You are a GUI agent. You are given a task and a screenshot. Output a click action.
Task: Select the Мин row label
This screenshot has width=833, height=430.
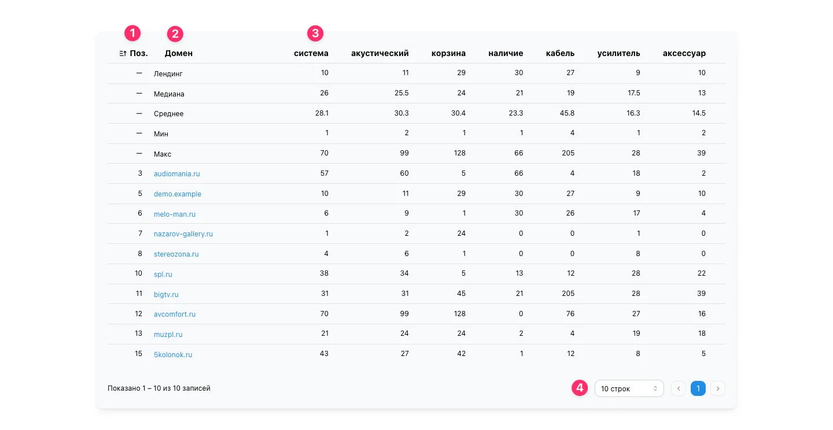coord(161,134)
